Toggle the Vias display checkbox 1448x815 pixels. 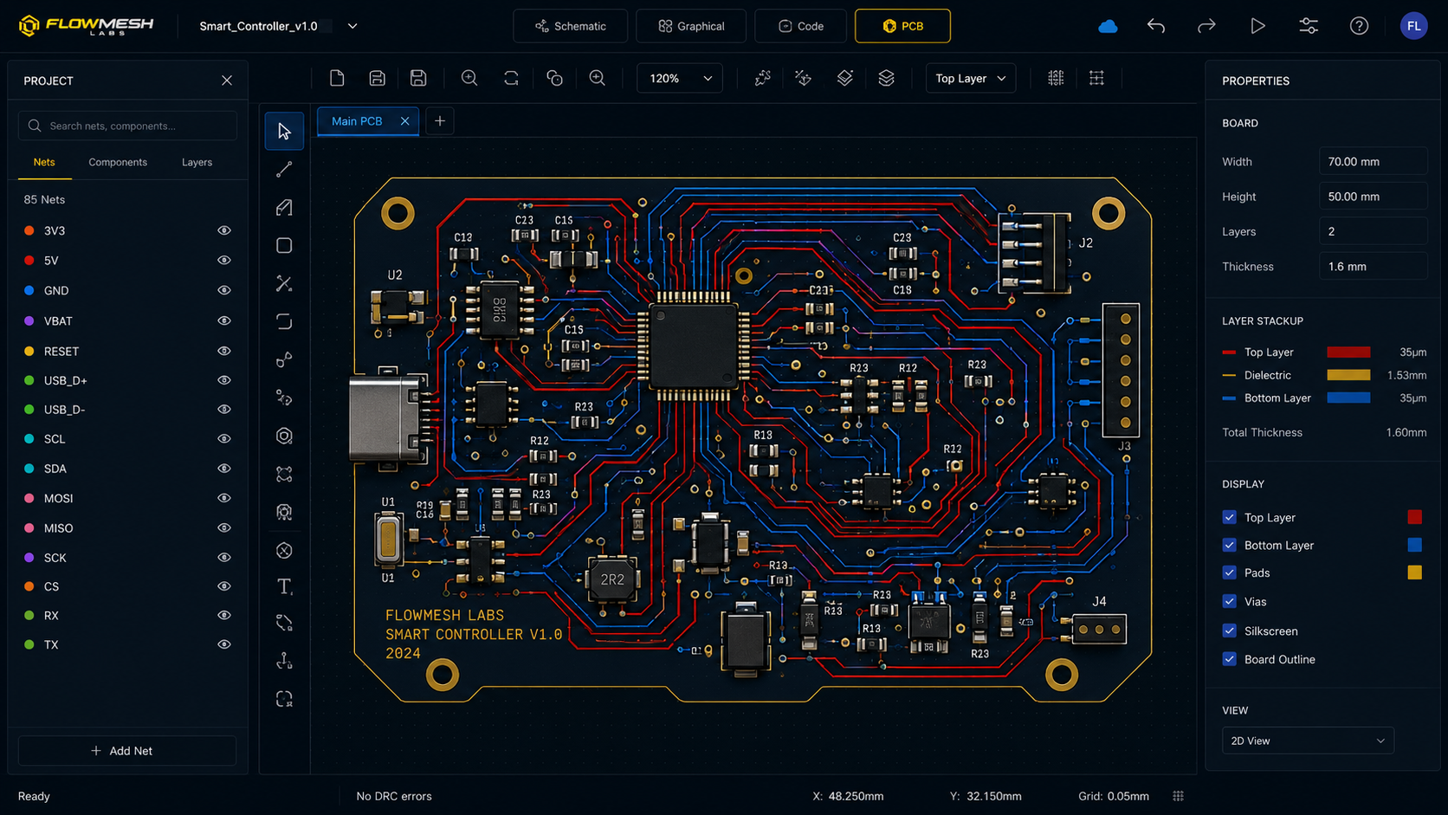1229,601
